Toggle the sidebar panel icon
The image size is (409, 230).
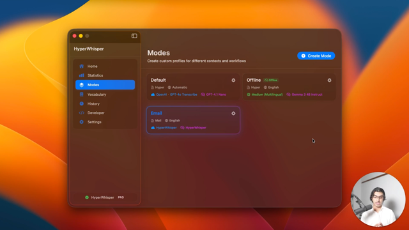[134, 36]
